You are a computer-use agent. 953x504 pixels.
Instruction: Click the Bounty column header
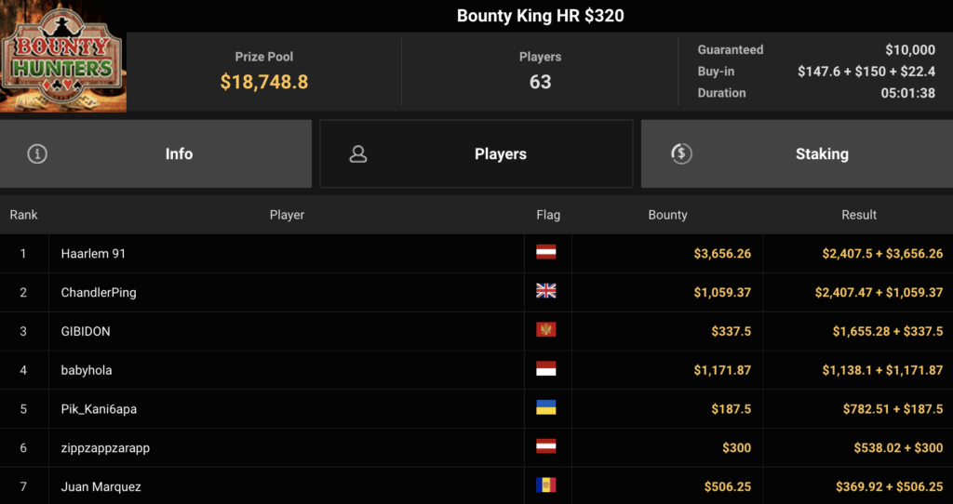(667, 215)
